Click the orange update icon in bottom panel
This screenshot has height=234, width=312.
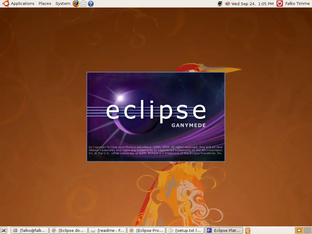pyautogui.click(x=248, y=230)
